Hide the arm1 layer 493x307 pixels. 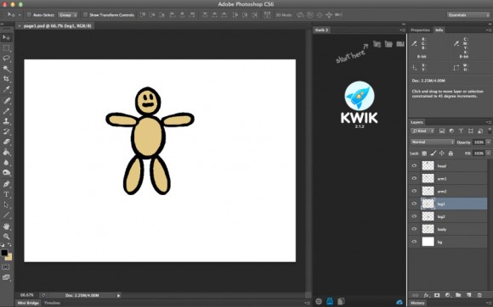414,178
